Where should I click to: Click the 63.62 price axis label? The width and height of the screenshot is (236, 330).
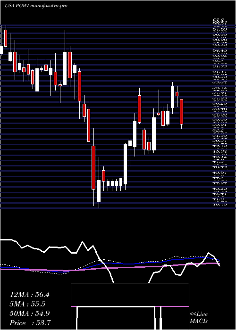pos(220,56)
